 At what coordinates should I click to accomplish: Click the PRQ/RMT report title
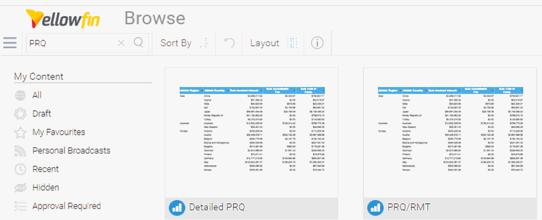coord(408,207)
